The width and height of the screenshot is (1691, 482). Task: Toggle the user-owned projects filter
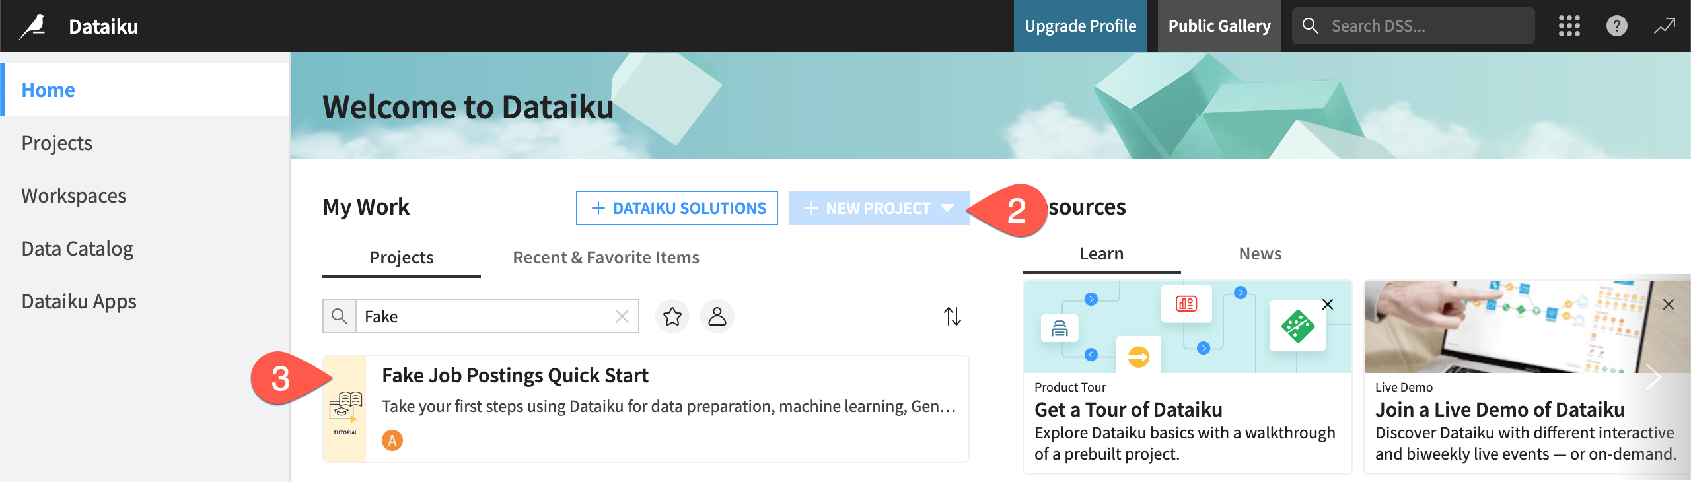[x=717, y=316]
